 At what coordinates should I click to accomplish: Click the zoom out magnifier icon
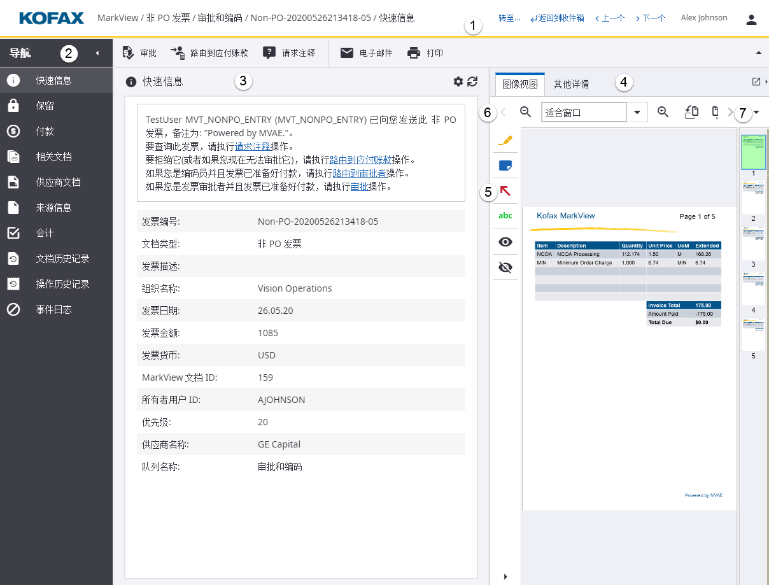(x=525, y=112)
